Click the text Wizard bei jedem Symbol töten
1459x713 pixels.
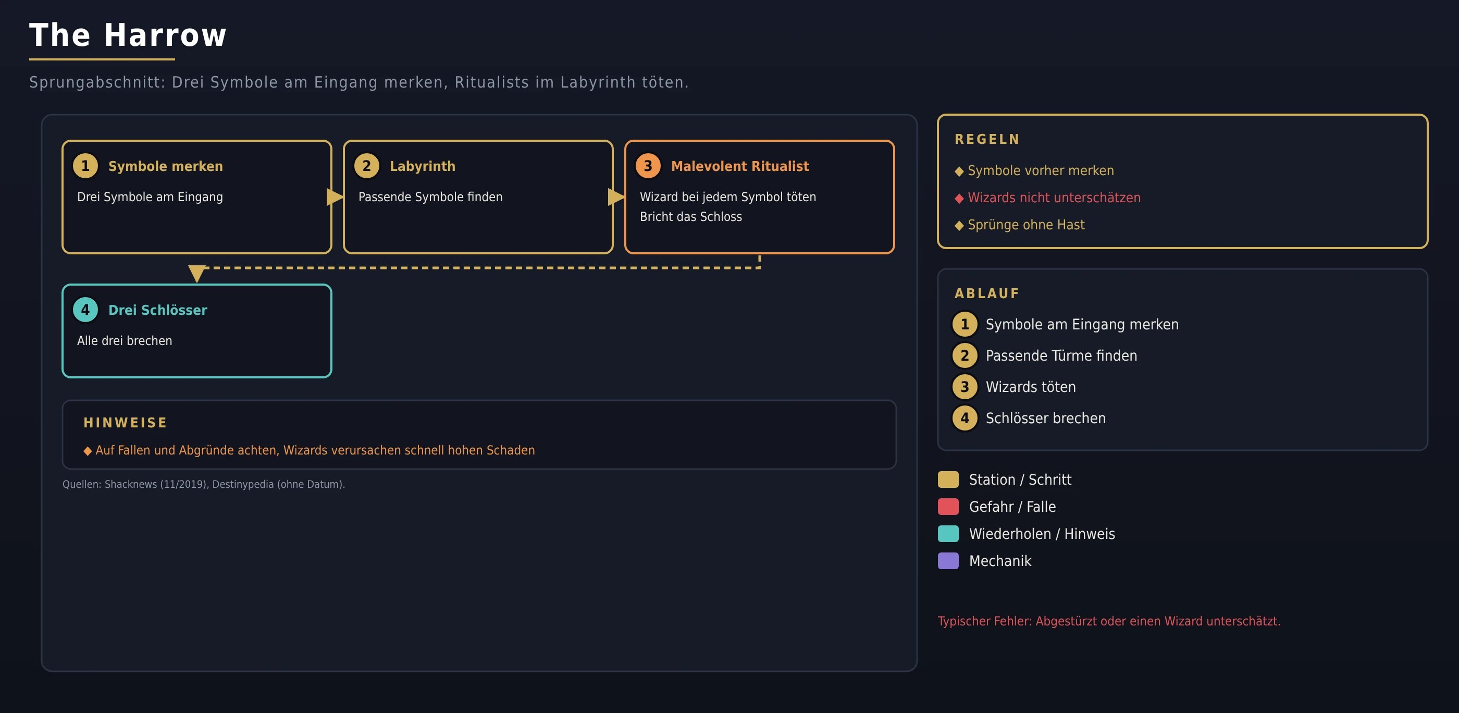click(x=728, y=197)
